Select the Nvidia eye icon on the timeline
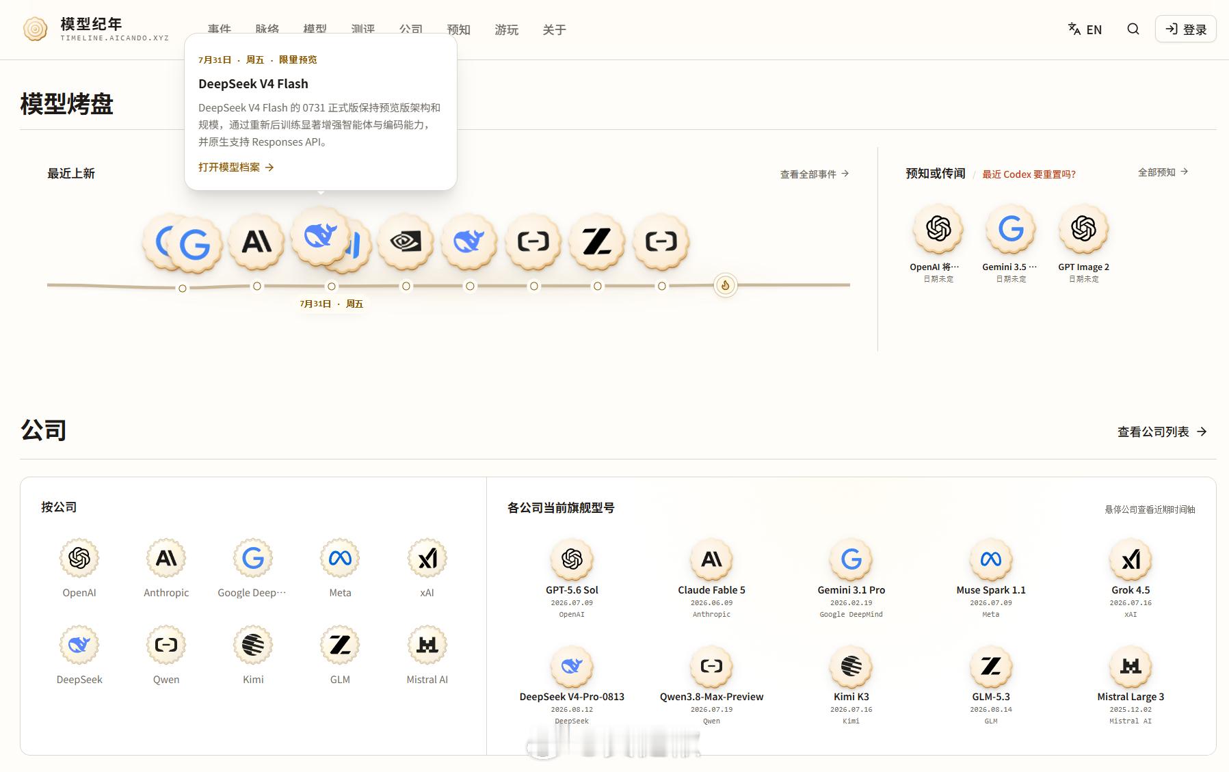The image size is (1229, 772). (x=406, y=241)
